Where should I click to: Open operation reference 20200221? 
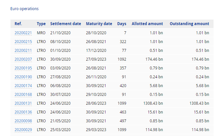[23, 33]
